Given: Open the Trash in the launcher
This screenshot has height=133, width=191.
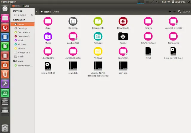Looking at the screenshot, I should pyautogui.click(x=5, y=128).
